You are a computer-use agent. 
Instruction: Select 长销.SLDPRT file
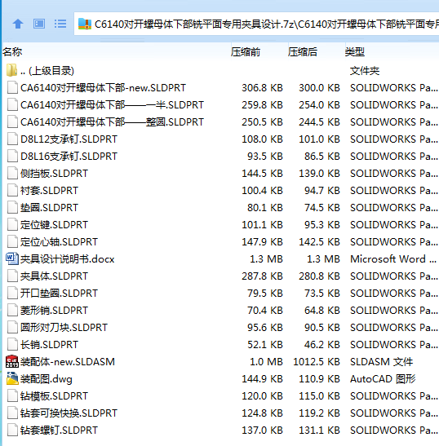[x=49, y=344]
